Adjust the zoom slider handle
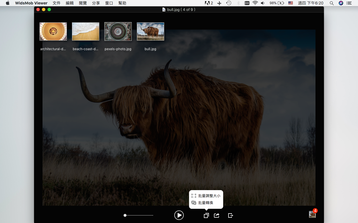The image size is (358, 223). pos(125,215)
